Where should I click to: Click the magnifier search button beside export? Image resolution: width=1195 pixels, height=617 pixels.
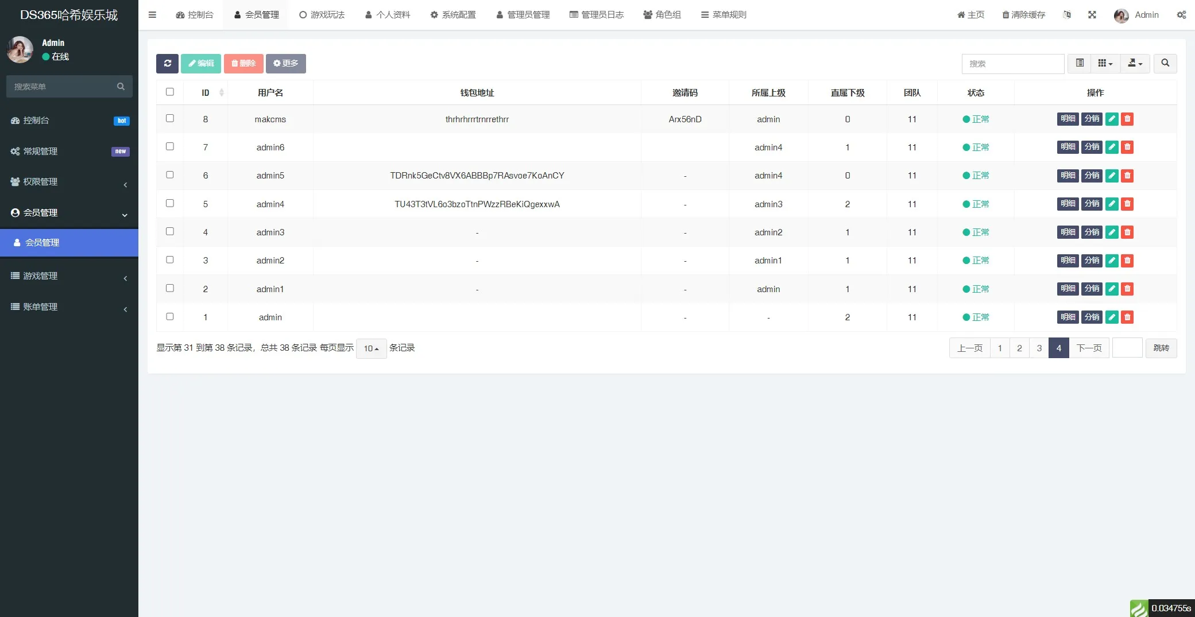click(1165, 63)
